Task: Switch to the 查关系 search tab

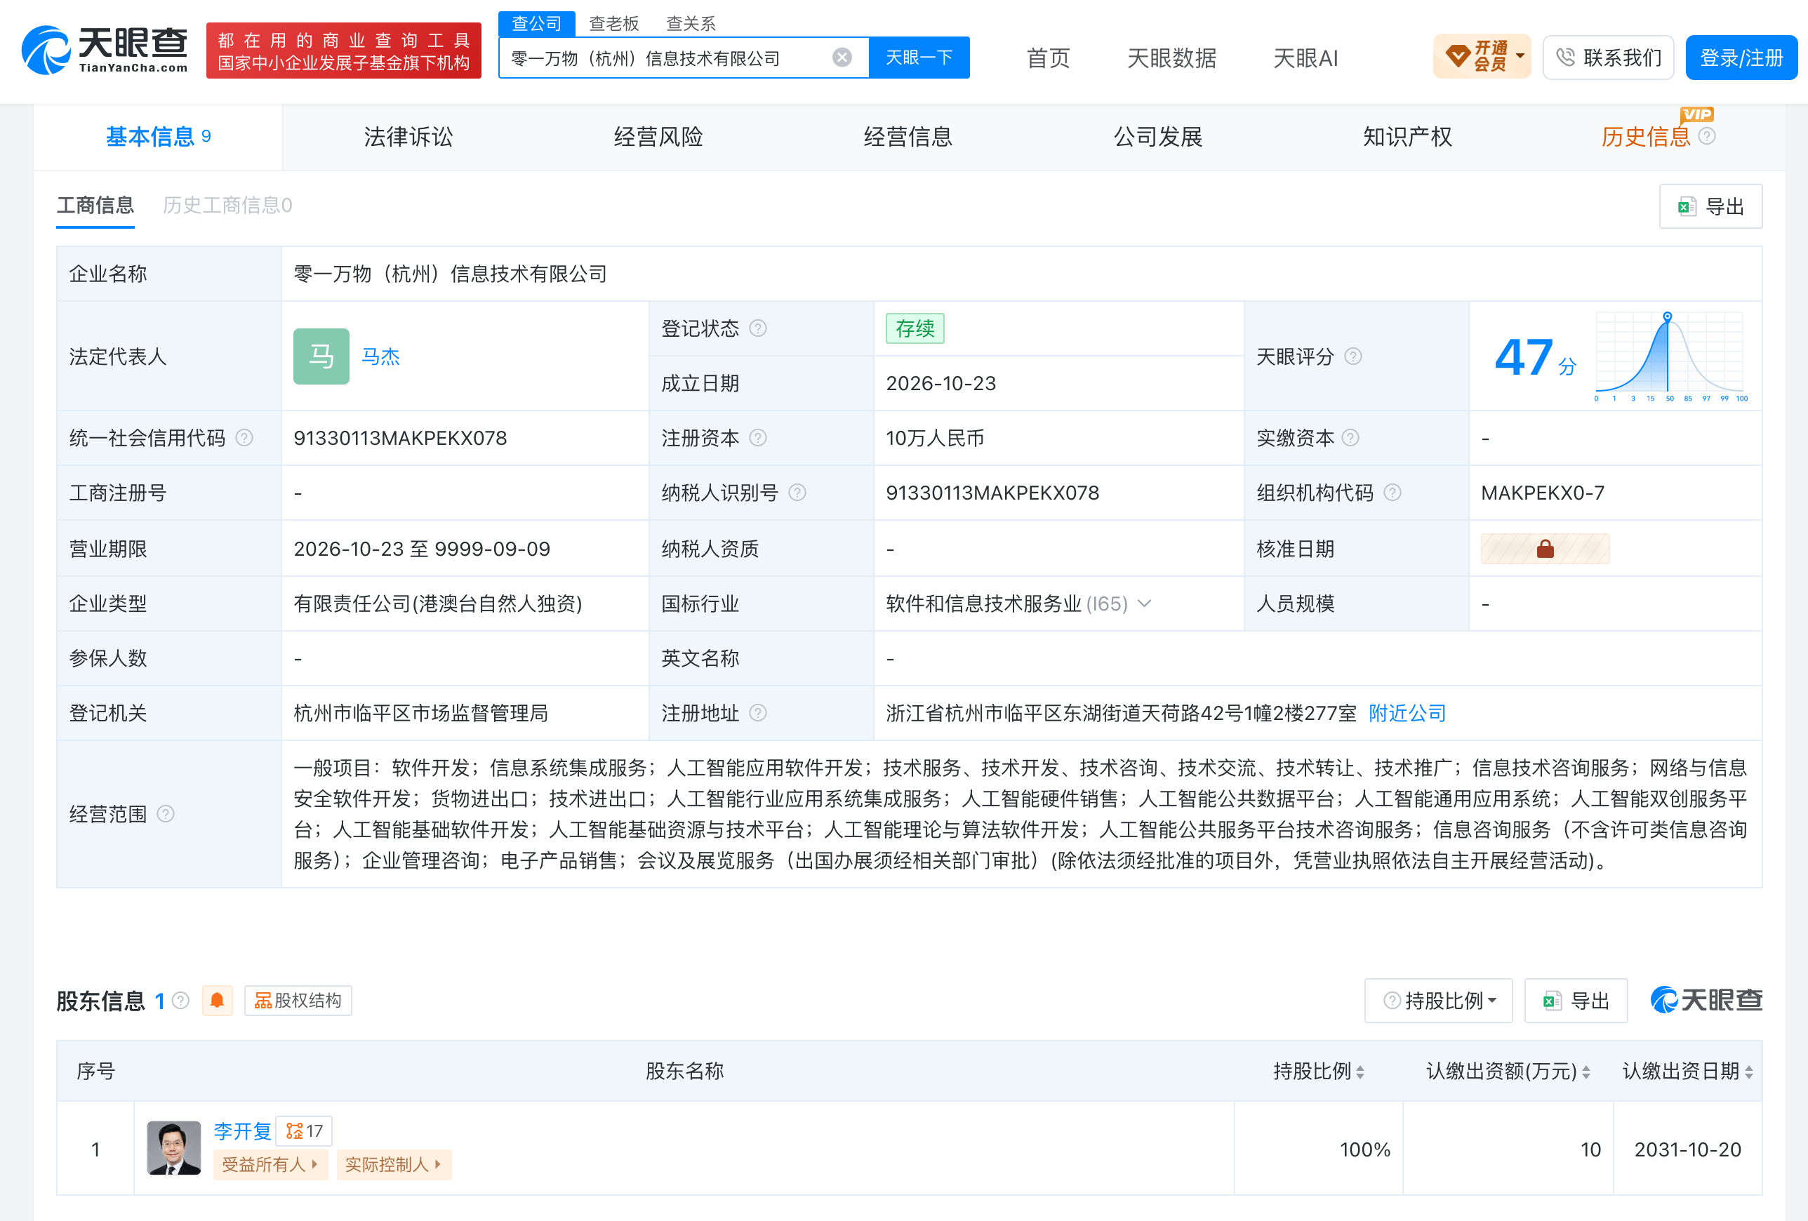Action: click(690, 23)
